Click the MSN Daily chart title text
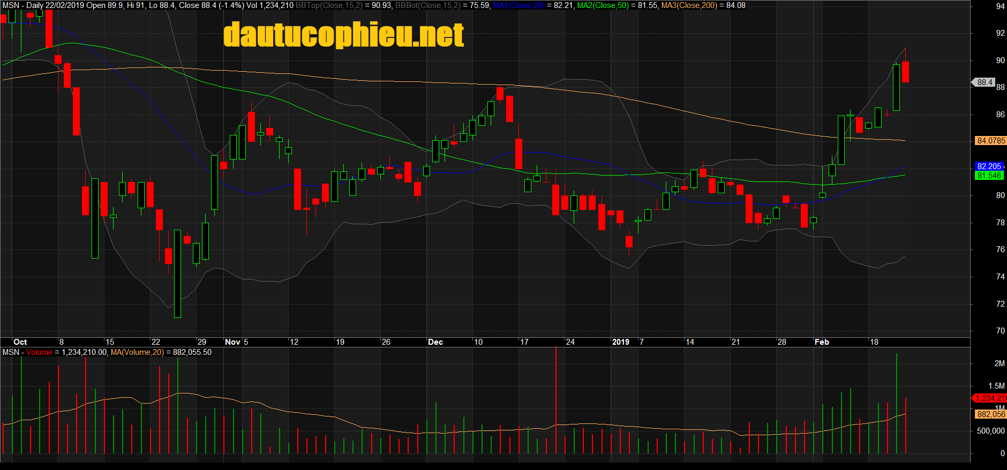 [x=22, y=5]
